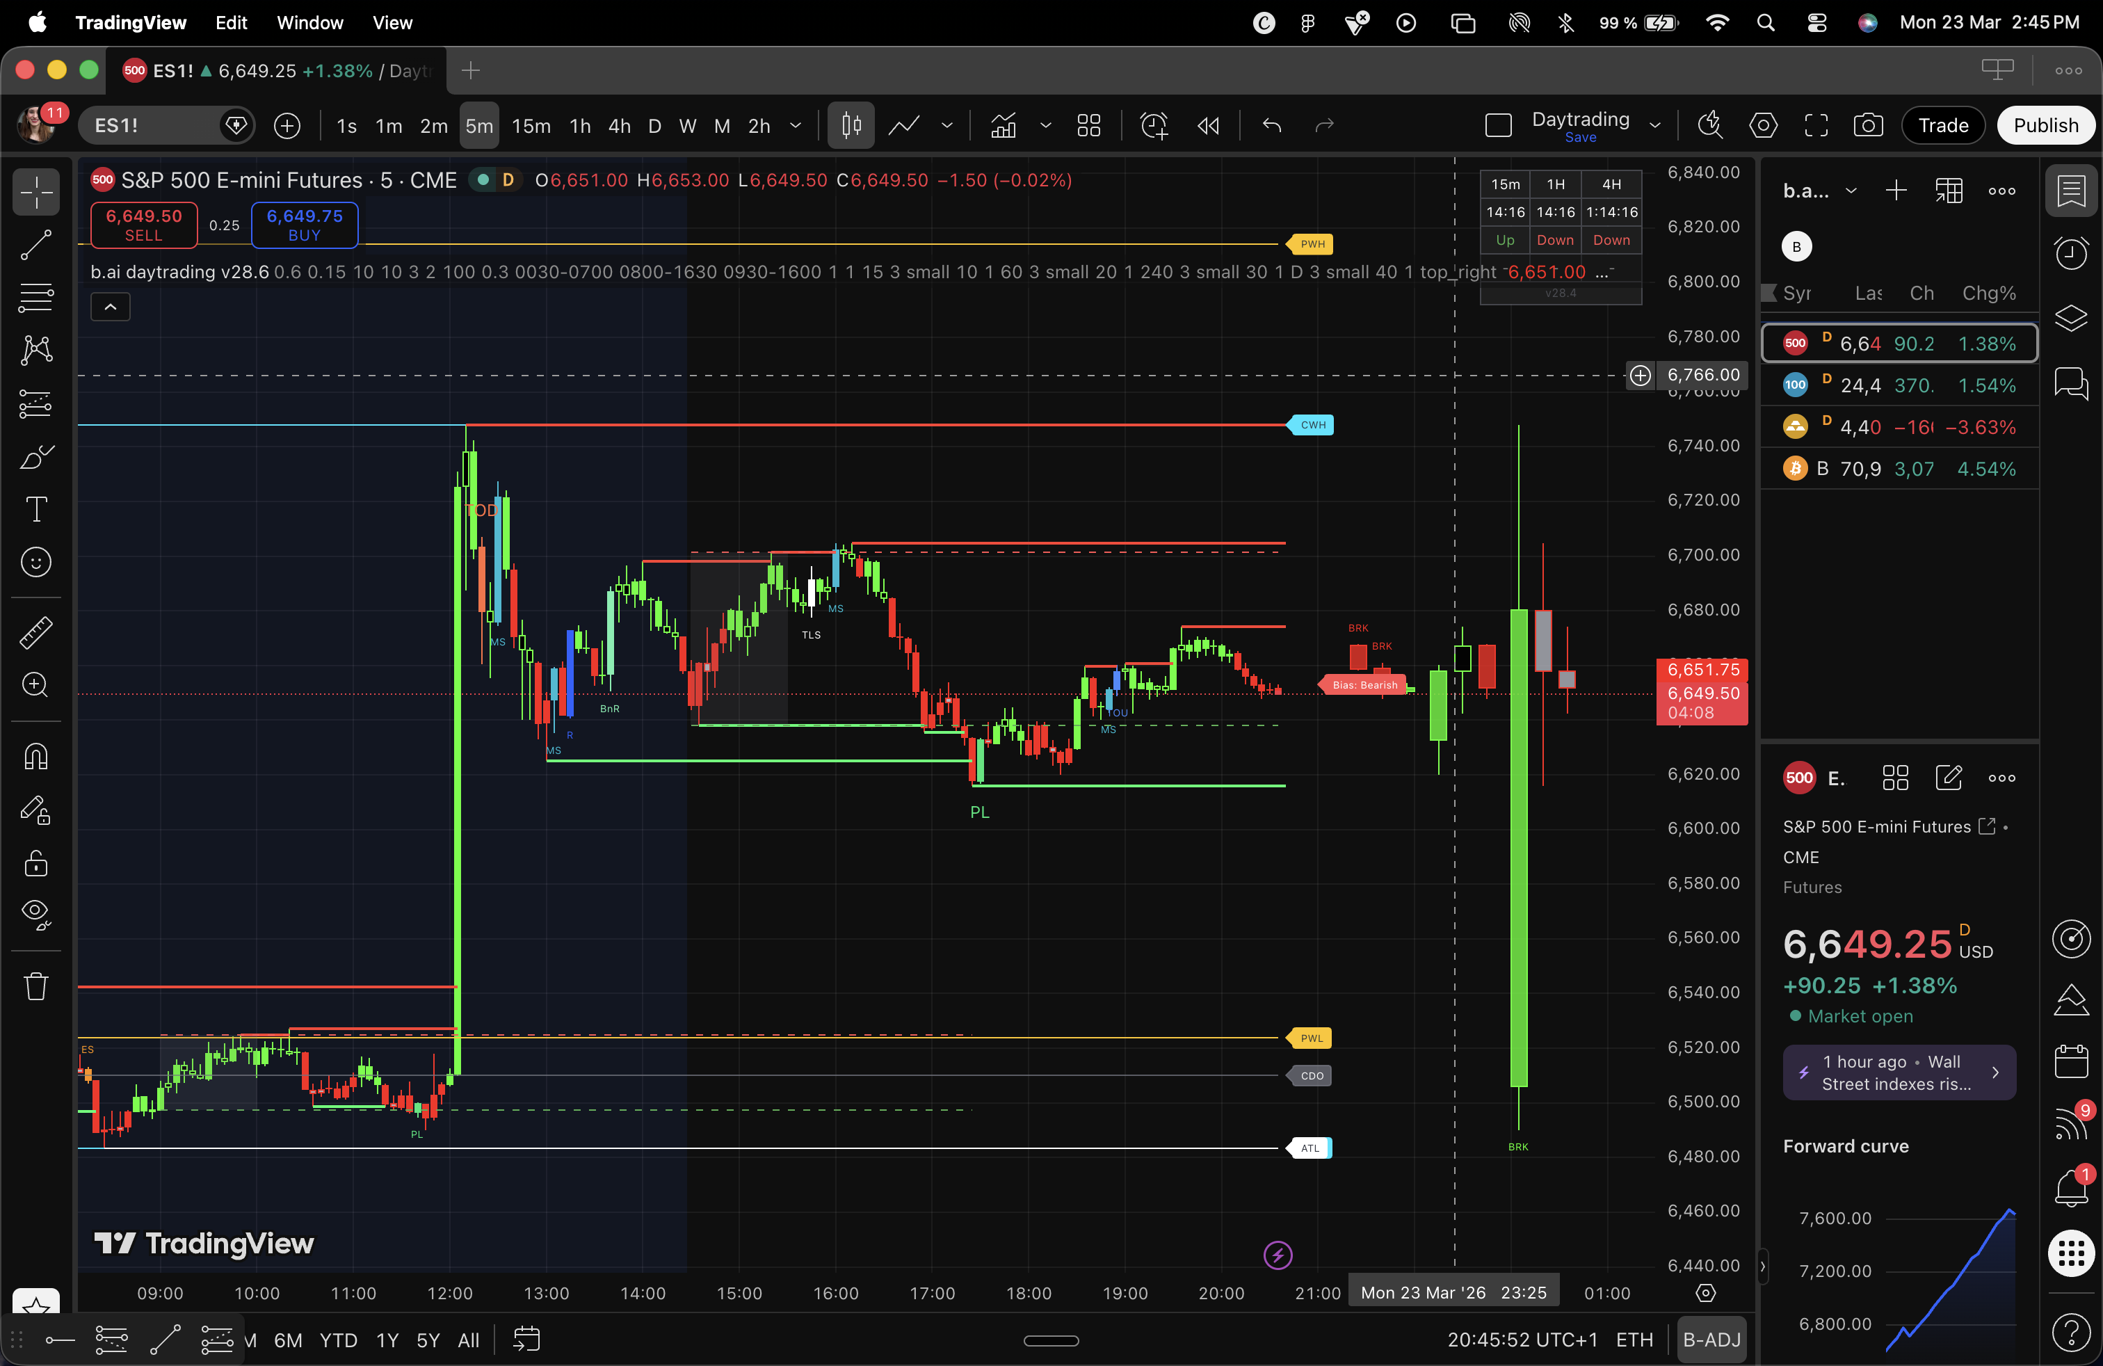The image size is (2103, 1366).
Task: Click the zoom in tool
Action: coord(36,685)
